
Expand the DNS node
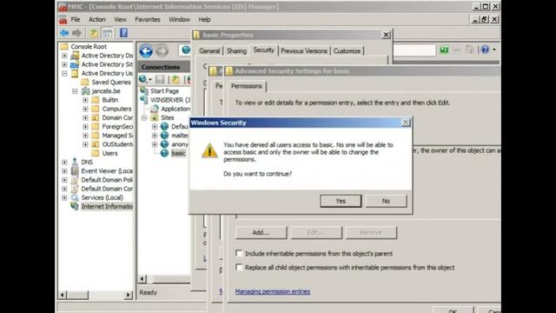click(64, 163)
